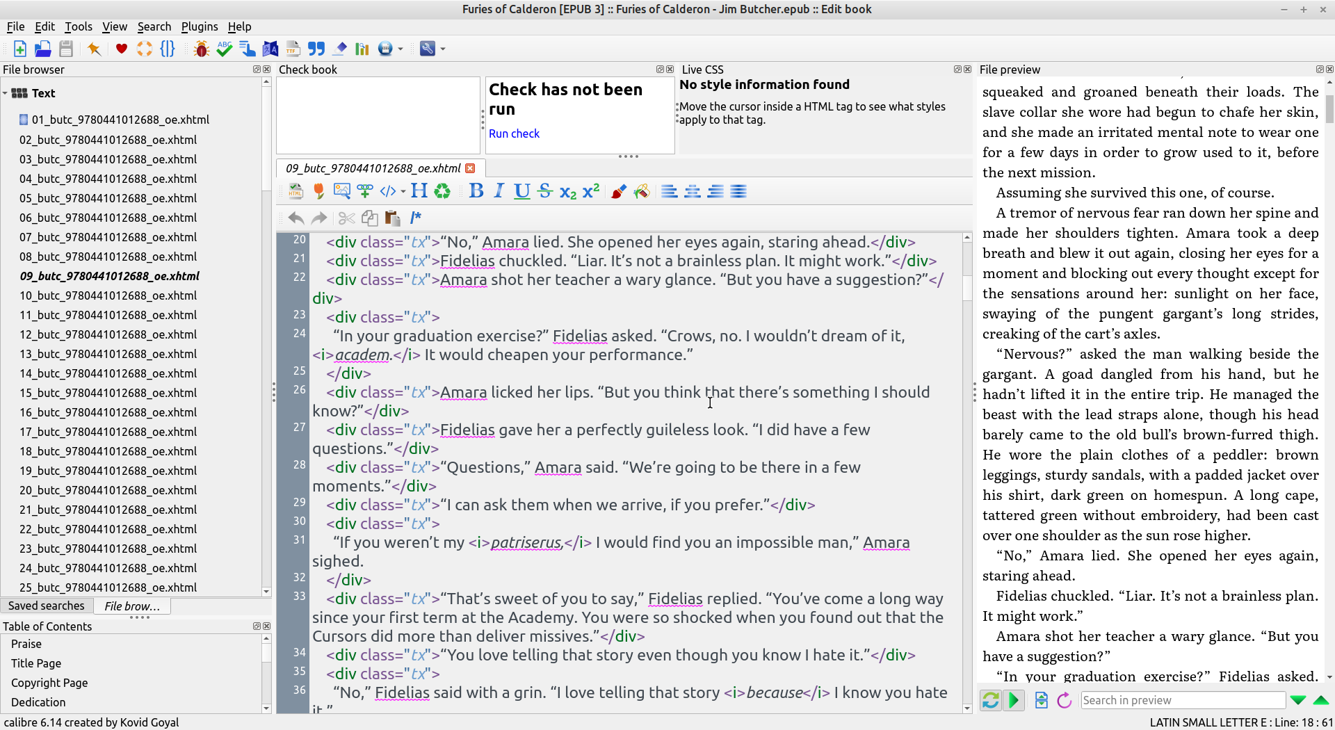The width and height of the screenshot is (1335, 730).
Task: Open the Plugins menu
Action: [199, 26]
